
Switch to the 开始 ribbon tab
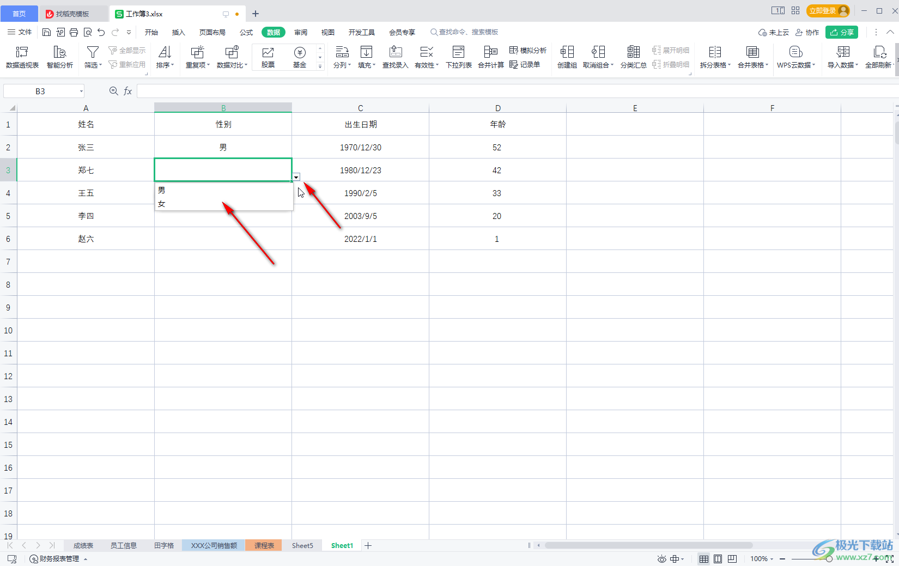click(151, 32)
